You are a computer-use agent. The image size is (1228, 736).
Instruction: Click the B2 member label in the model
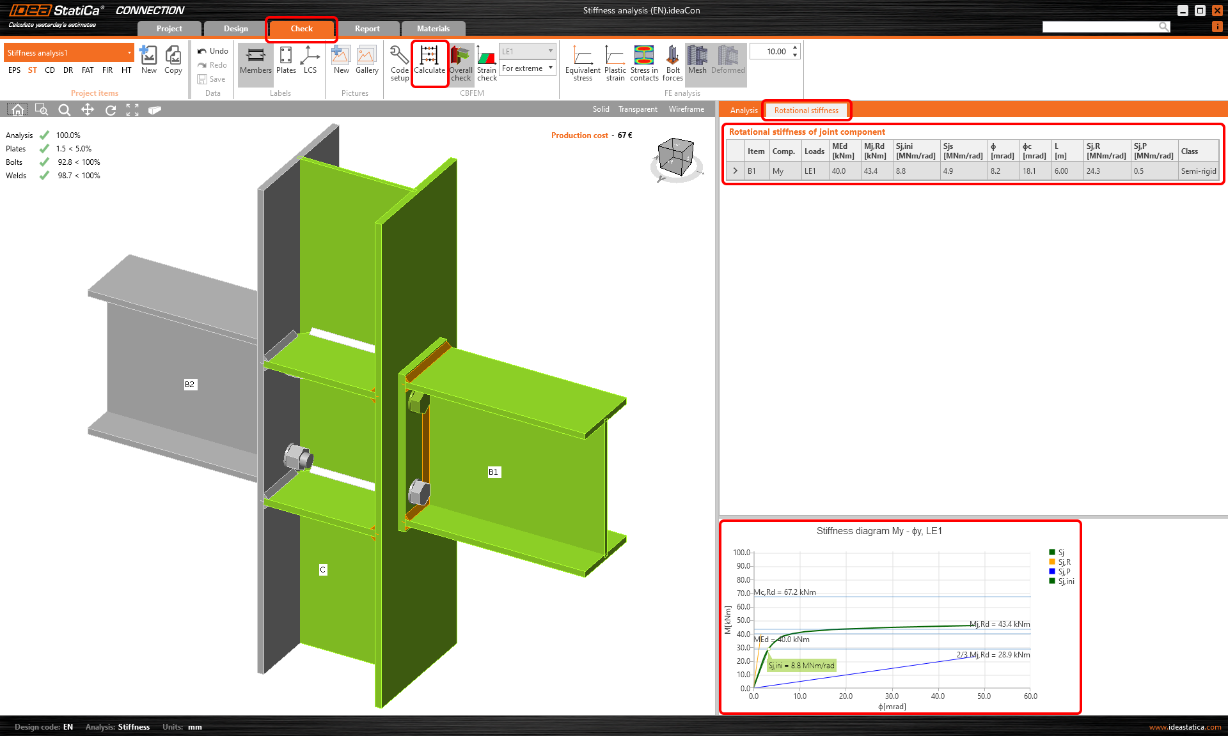click(x=189, y=384)
